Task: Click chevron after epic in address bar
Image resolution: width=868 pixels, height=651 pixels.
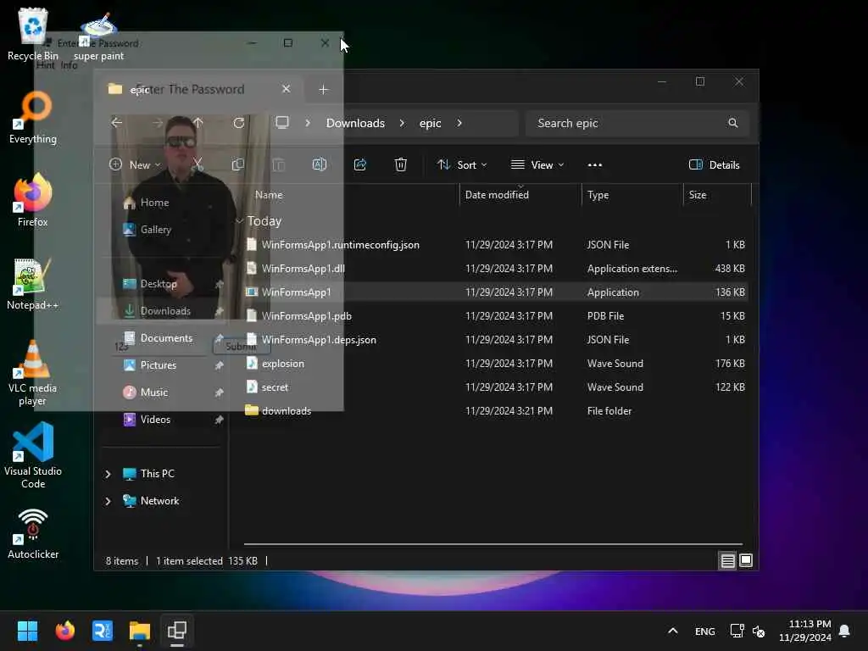Action: 459,123
